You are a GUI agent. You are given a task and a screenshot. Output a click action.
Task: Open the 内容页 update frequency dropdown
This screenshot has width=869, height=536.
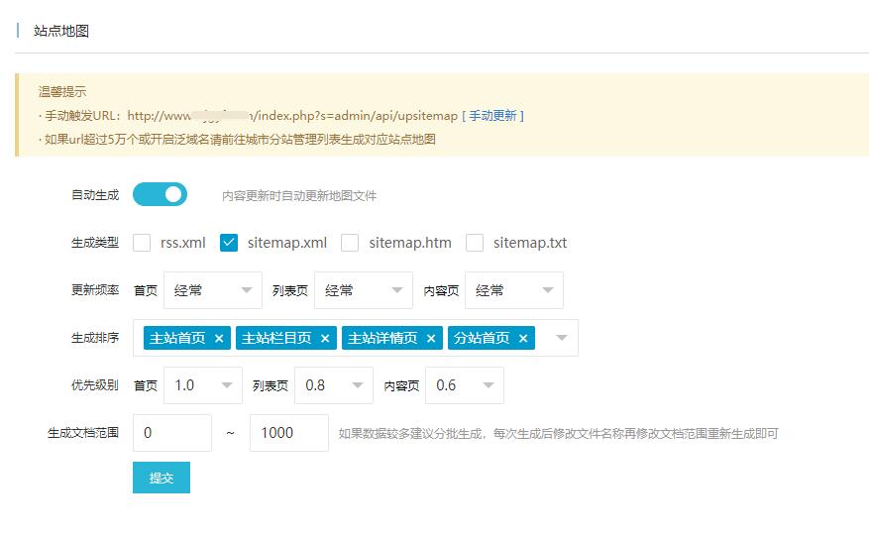pos(513,290)
